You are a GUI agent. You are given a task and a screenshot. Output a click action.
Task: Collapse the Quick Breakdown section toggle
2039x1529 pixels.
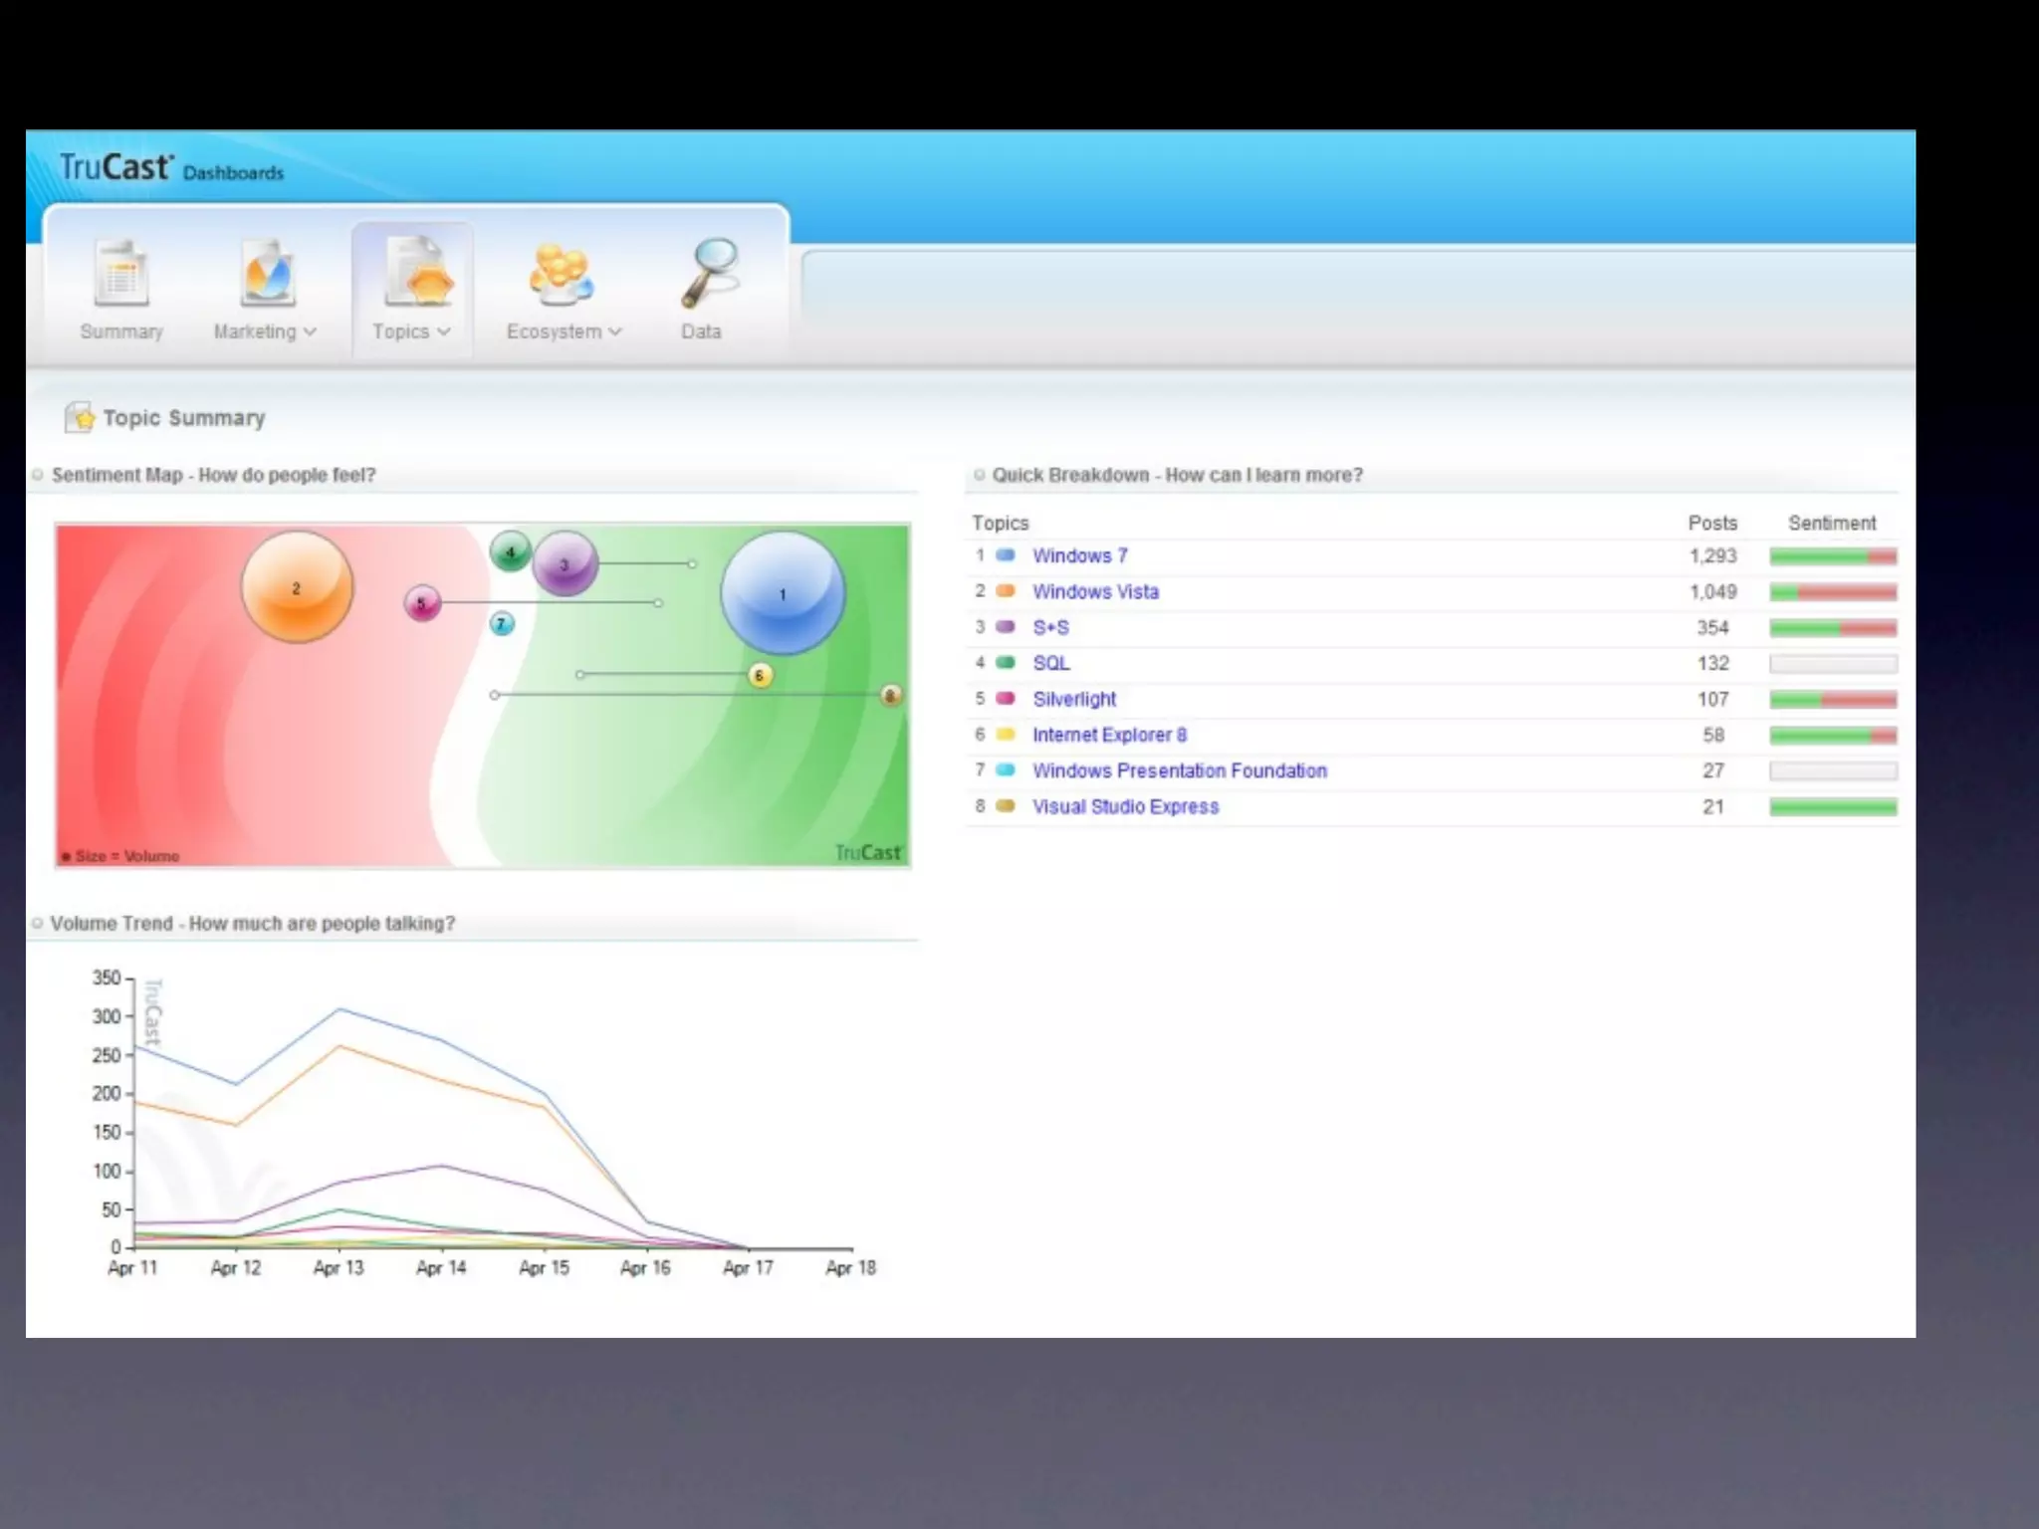coord(979,475)
